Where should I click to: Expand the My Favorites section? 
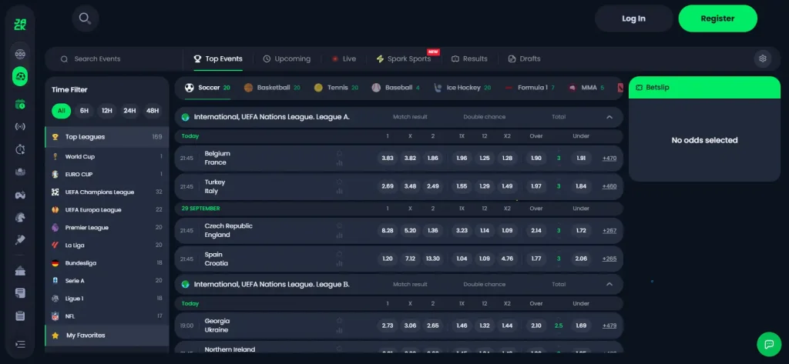click(106, 336)
